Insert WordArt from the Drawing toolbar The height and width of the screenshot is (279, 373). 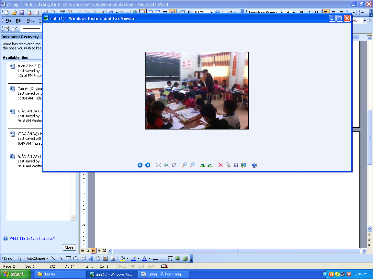click(x=90, y=258)
